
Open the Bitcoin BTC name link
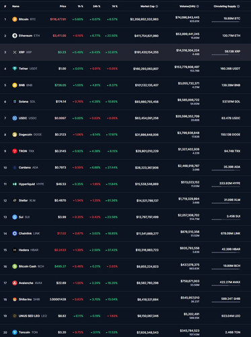coord(27,20)
